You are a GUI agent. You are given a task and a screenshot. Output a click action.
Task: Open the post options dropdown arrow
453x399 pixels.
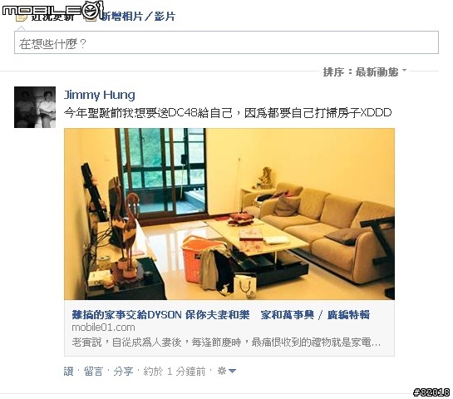232,371
